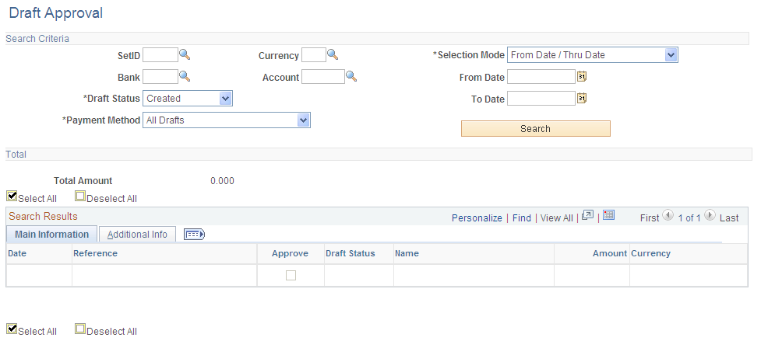Viewport: 768px width, 341px height.
Task: Tick the Approve checkbox in results row
Action: [x=291, y=276]
